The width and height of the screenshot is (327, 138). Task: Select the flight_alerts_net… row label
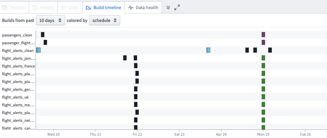tap(18, 120)
